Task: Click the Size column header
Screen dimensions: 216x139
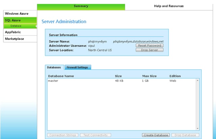Action: pyautogui.click(x=118, y=76)
